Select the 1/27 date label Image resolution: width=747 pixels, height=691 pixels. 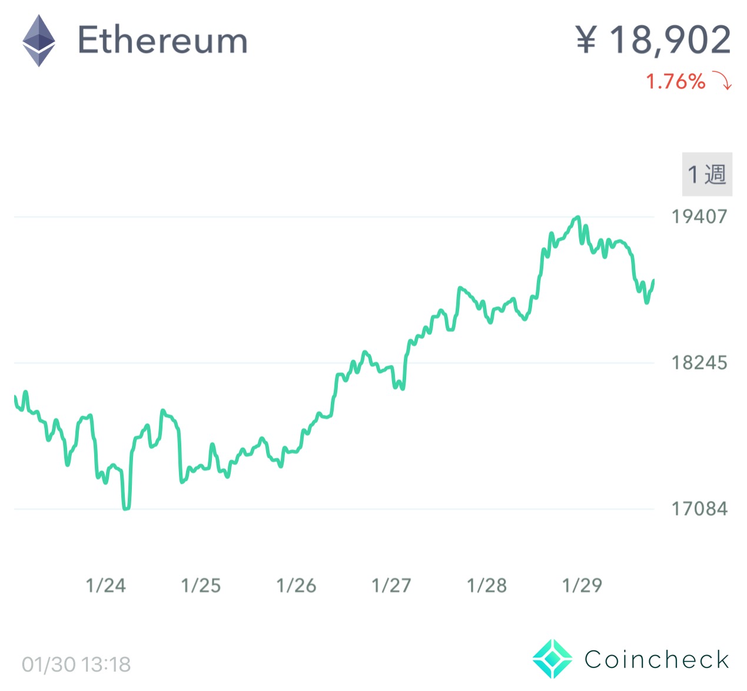click(x=391, y=586)
